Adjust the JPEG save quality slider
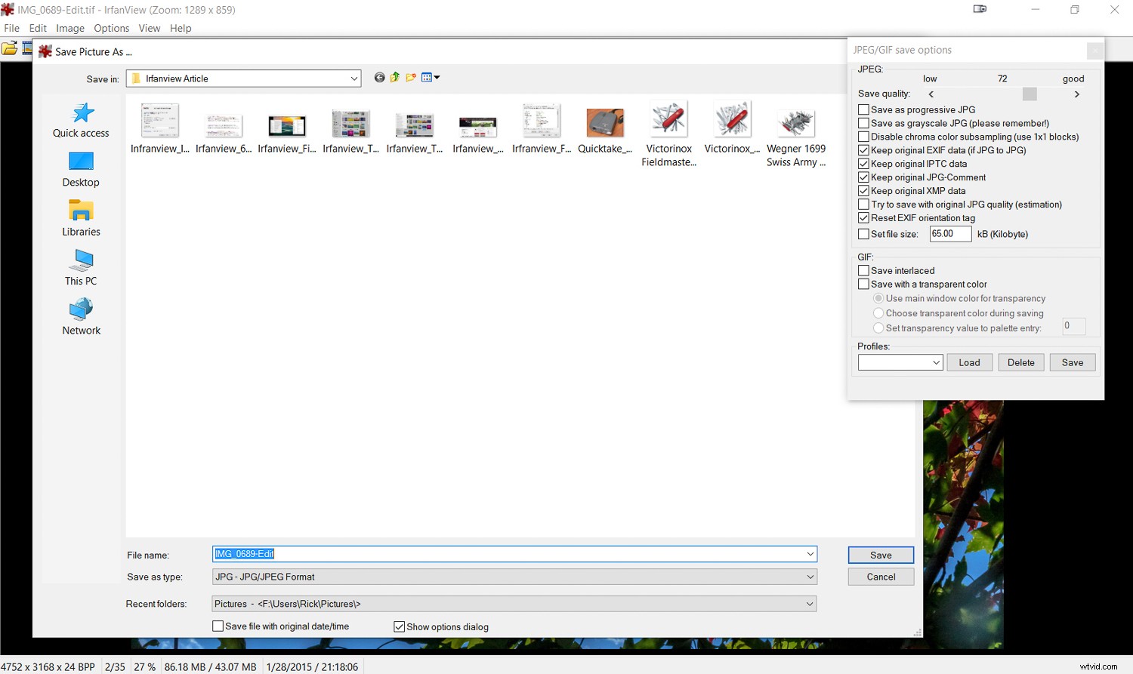 tap(1030, 94)
